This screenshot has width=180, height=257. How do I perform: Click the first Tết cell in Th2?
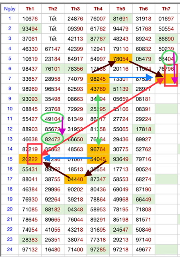pos(53,19)
